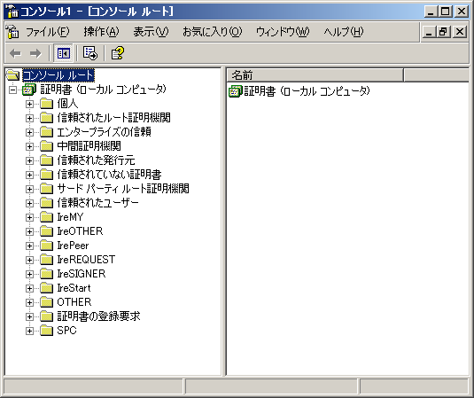Click the back arrow in toolbar
The image size is (474, 398).
(x=15, y=53)
